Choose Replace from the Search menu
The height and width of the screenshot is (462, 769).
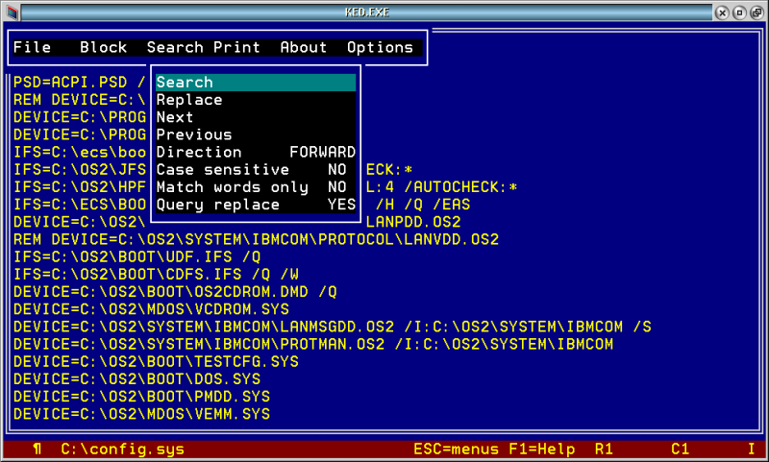(189, 100)
